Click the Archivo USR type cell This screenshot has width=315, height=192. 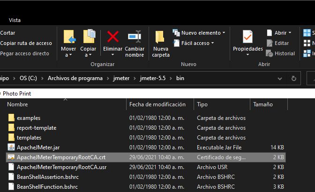(x=212, y=167)
